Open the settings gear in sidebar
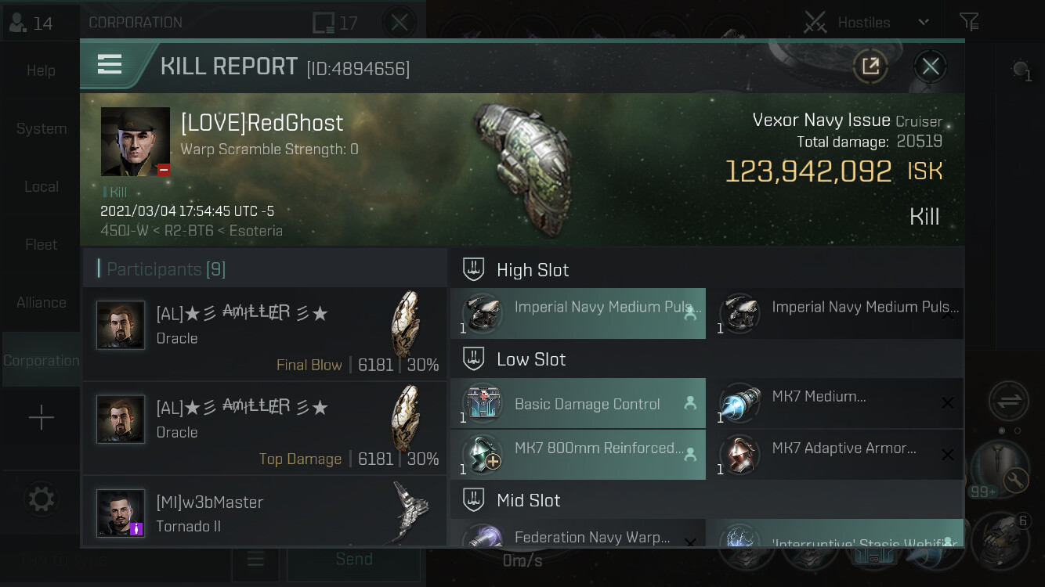1045x587 pixels. pos(41,499)
